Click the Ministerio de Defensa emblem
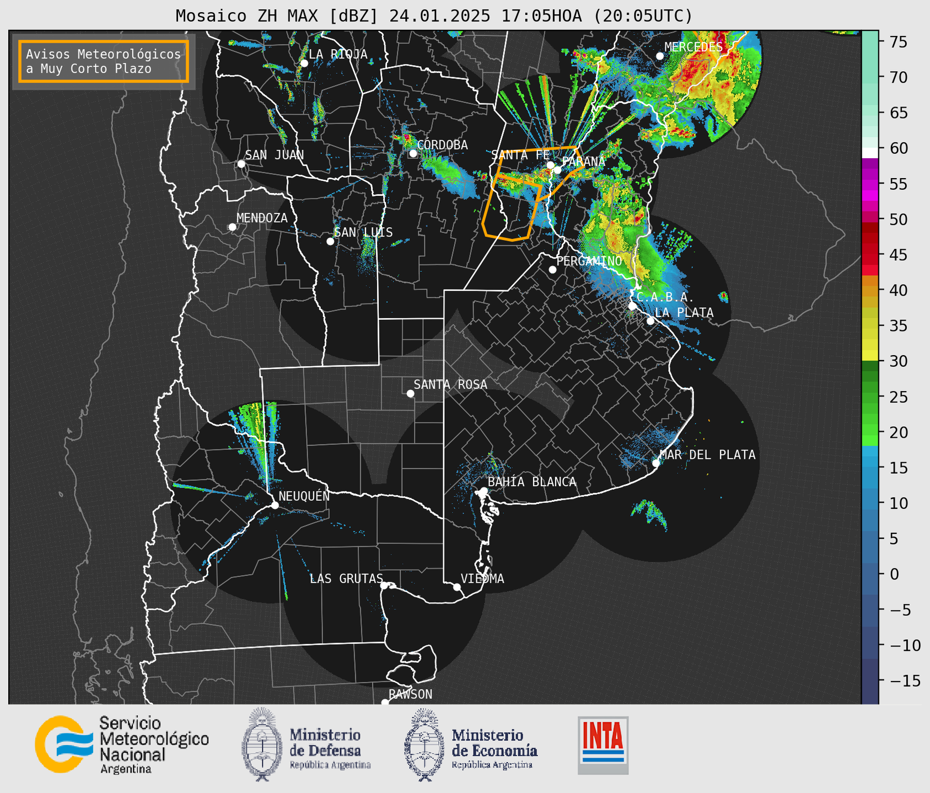Image resolution: width=930 pixels, height=793 pixels. pyautogui.click(x=261, y=744)
